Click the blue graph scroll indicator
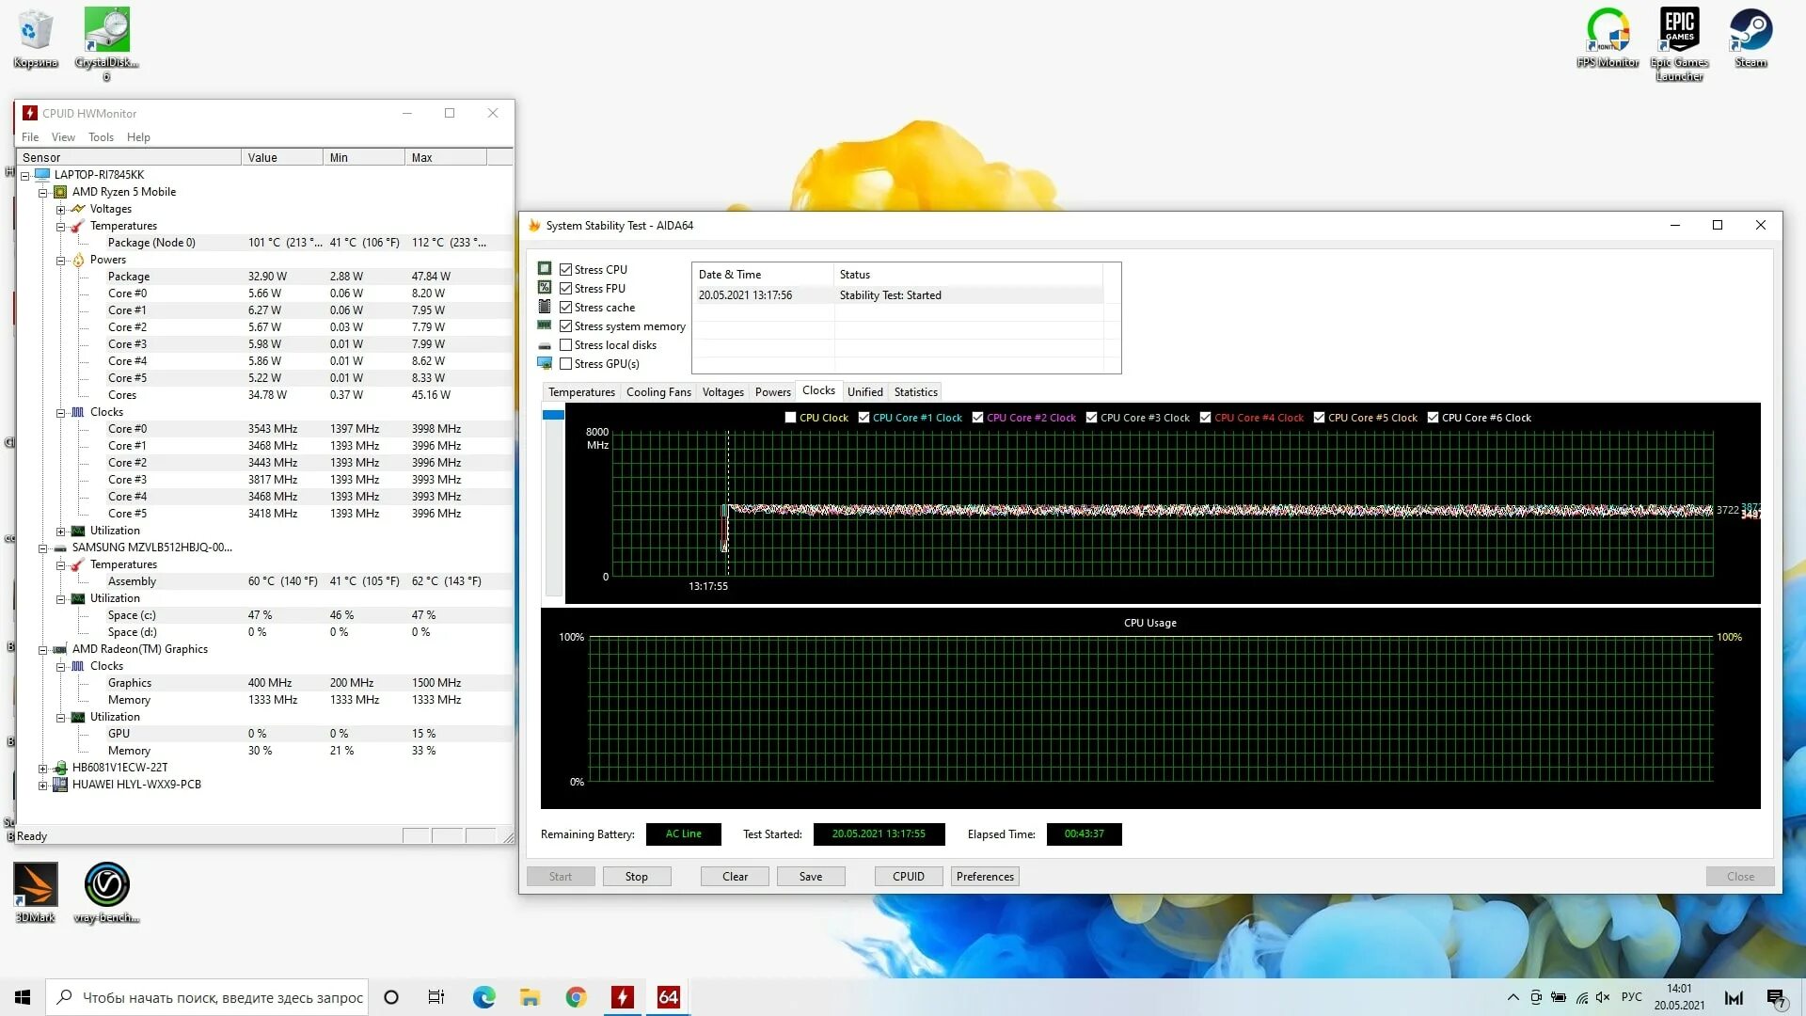This screenshot has height=1016, width=1806. tap(553, 415)
